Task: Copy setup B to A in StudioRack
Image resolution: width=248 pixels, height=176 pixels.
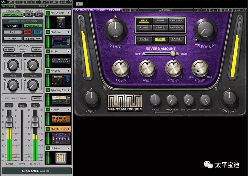Action: [44, 2]
